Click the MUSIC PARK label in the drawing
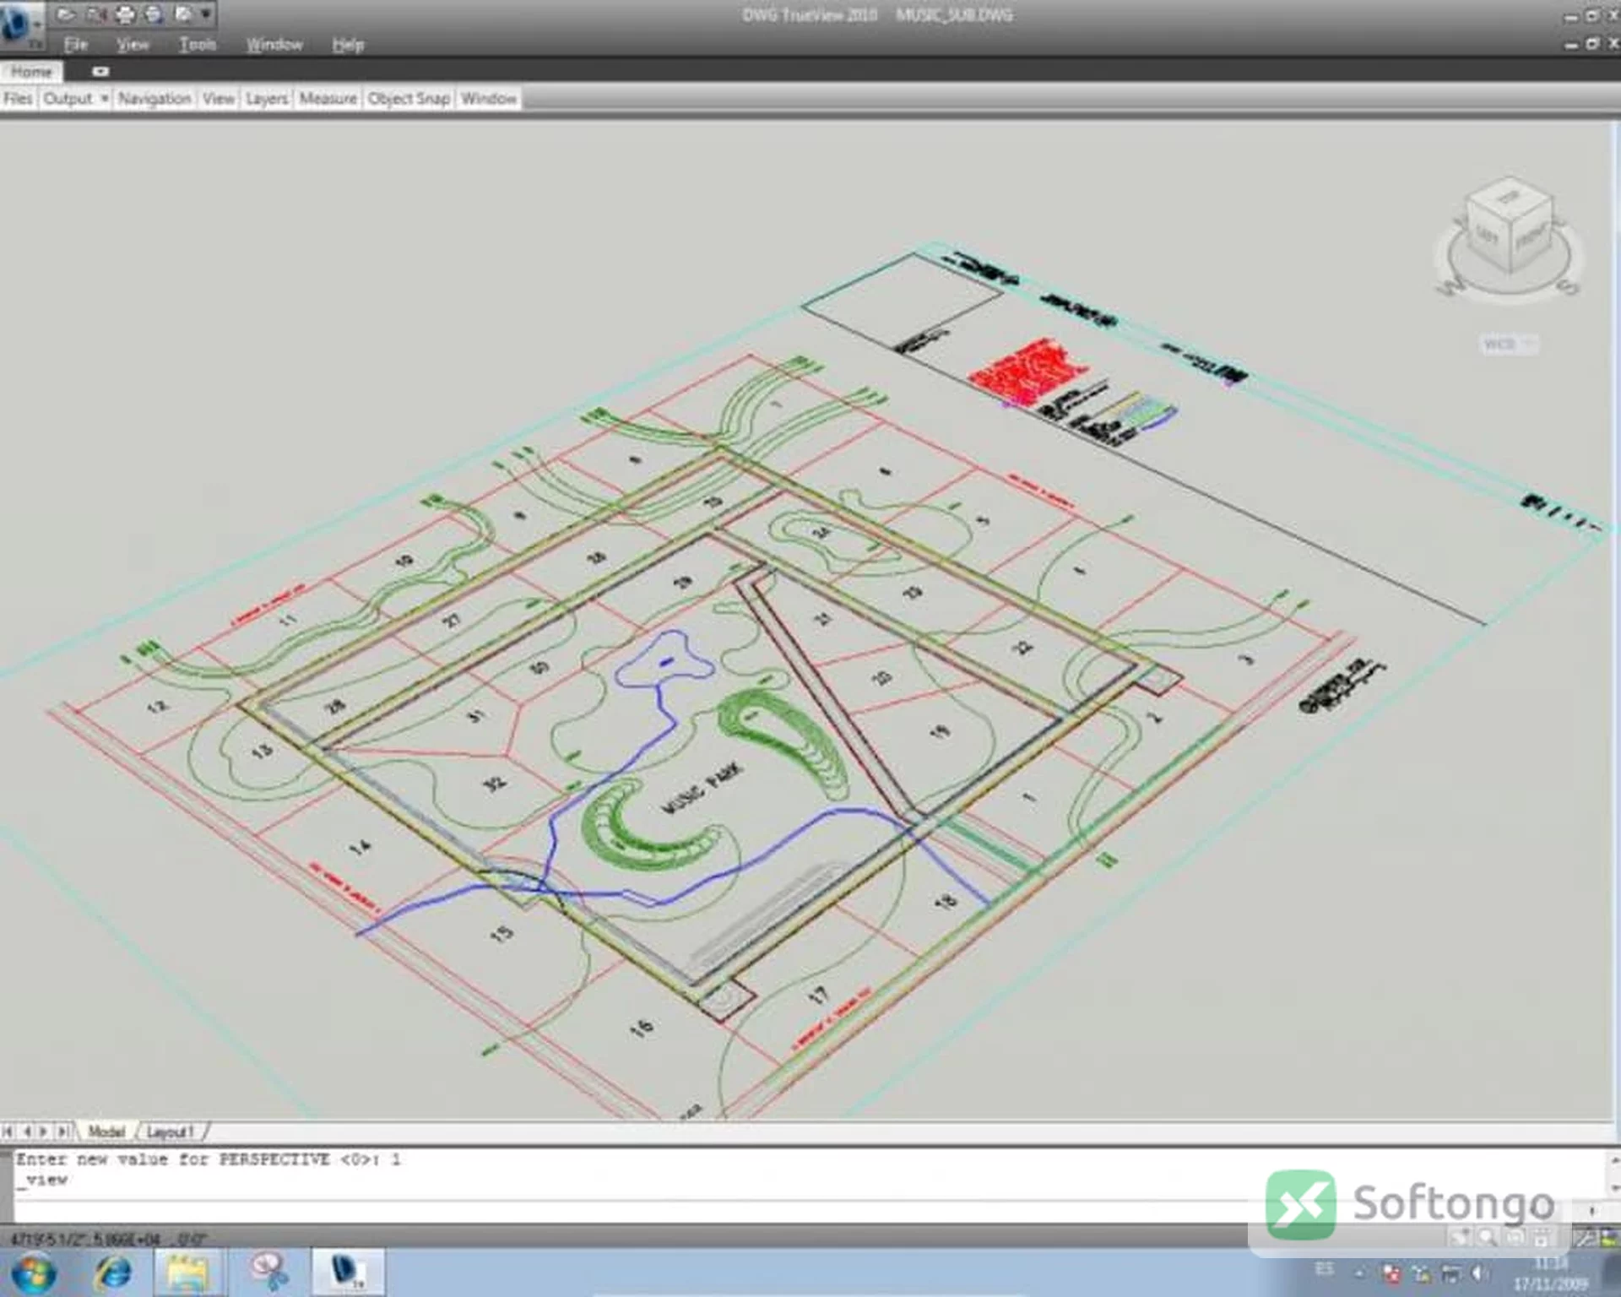This screenshot has width=1621, height=1297. pos(702,789)
